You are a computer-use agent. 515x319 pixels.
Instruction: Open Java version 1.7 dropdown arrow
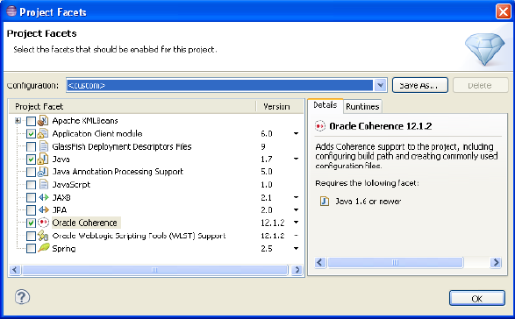pyautogui.click(x=296, y=159)
